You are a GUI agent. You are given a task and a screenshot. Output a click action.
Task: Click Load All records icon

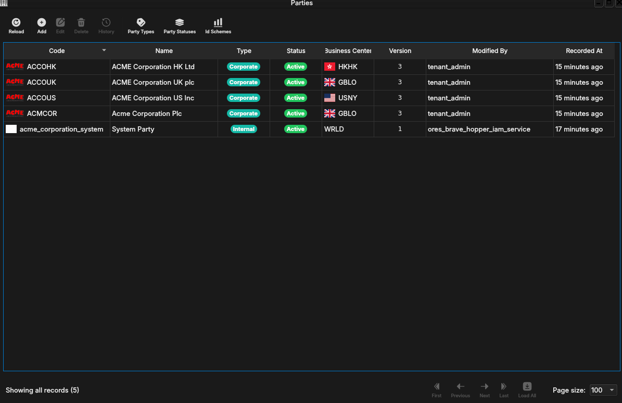click(527, 386)
